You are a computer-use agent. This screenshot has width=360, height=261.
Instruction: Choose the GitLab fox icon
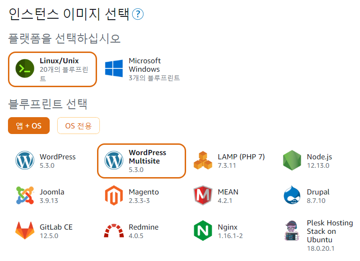[x=25, y=231]
